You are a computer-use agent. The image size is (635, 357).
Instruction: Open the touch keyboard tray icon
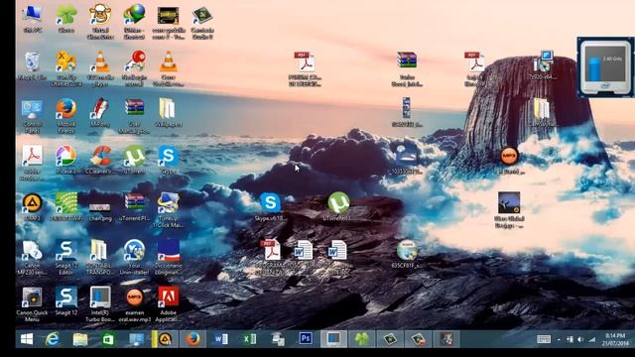click(x=544, y=339)
